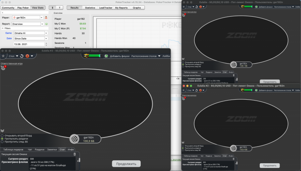Screen dimensions: 301x171
Task: Click the star icon in top-right Eulalia table
Action: pyautogui.click(x=184, y=7)
